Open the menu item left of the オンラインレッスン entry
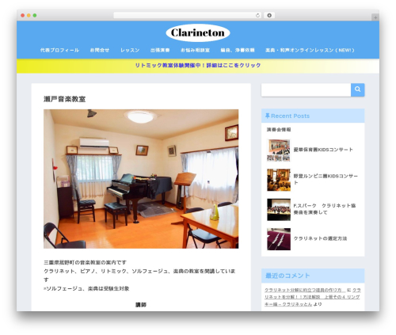Screen dimensions: 396x335 (238, 50)
